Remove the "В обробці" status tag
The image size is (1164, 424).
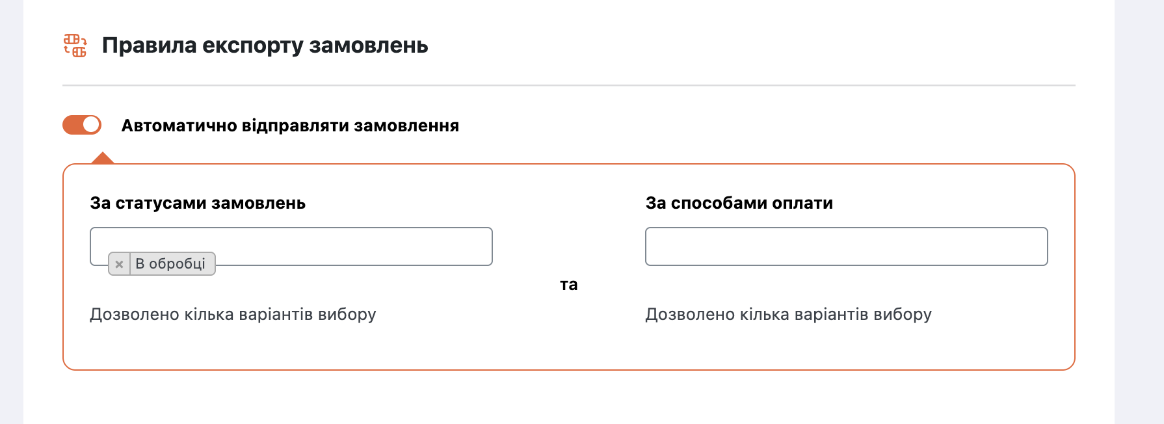[x=119, y=264]
